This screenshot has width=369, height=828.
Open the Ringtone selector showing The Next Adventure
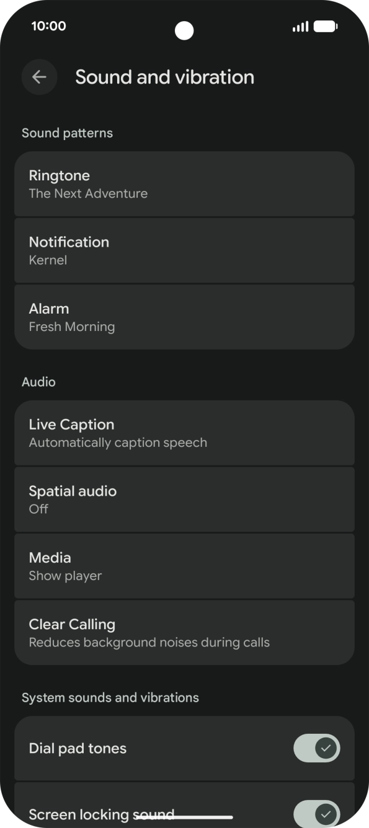(184, 183)
